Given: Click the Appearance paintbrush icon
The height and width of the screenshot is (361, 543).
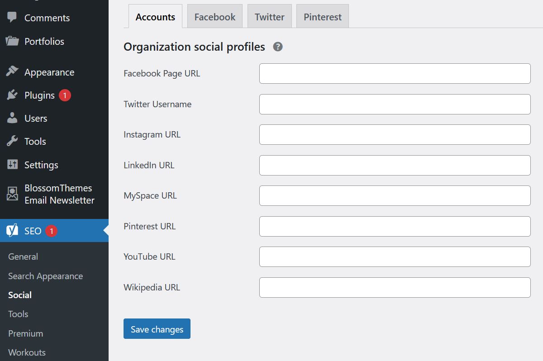Looking at the screenshot, I should coord(12,72).
